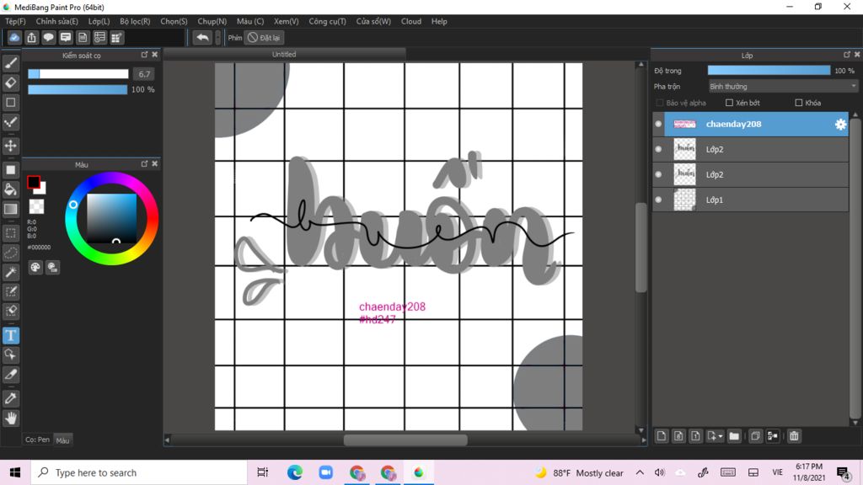This screenshot has height=485, width=863.
Task: Click the export/share toolbar icon
Action: 31,37
